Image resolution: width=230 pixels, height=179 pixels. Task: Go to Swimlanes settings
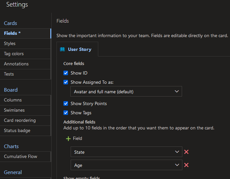[25, 110]
